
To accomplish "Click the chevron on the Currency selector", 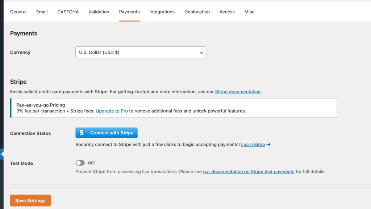I will (x=201, y=52).
